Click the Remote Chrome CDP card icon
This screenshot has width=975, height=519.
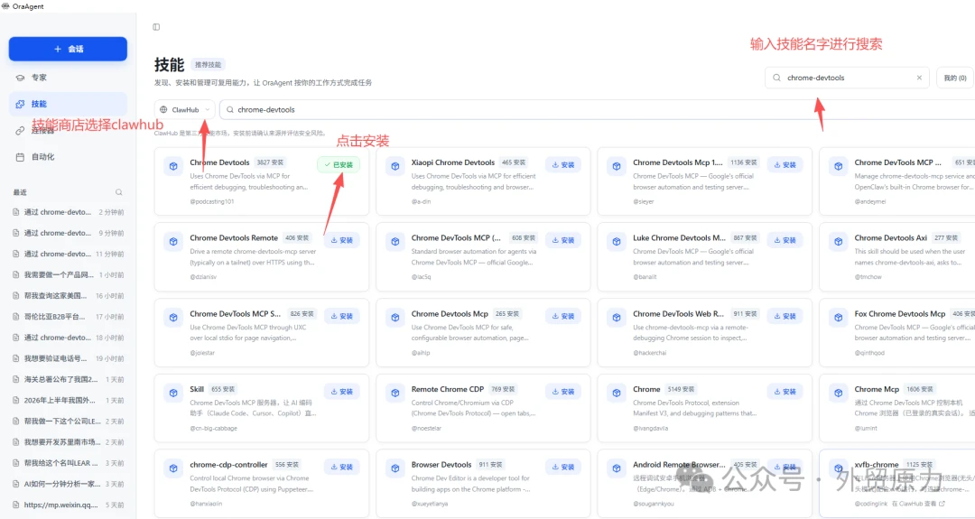click(x=395, y=393)
